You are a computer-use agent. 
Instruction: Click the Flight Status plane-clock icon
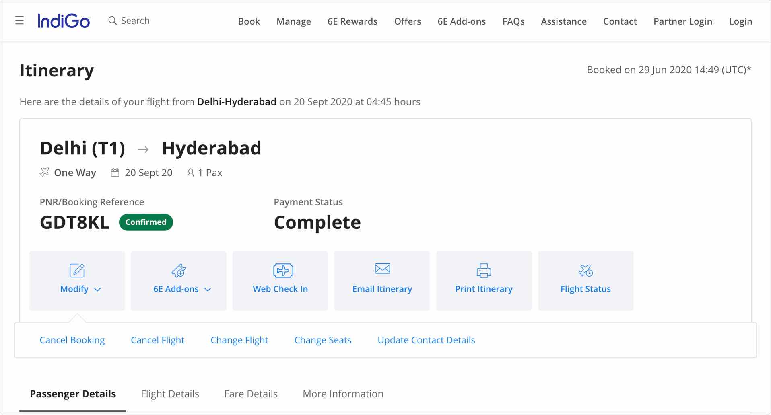(585, 271)
